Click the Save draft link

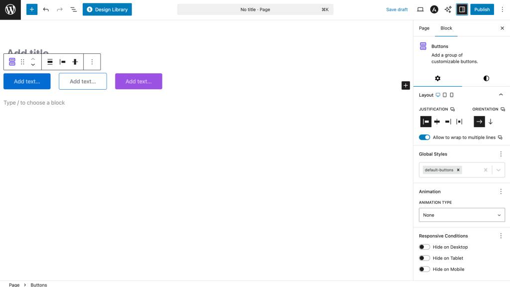[396, 9]
